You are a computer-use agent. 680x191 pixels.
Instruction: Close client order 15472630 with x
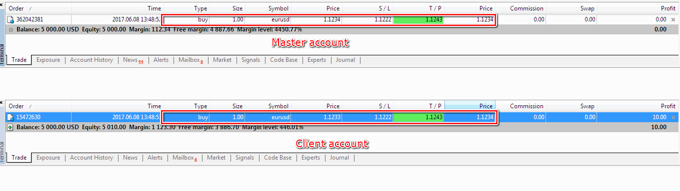tap(673, 118)
